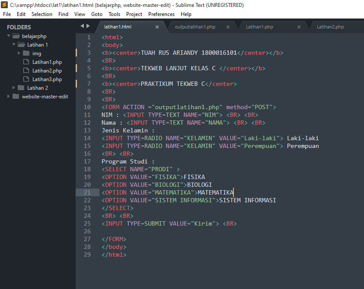Click line number 29 in the gutter
The height and width of the screenshot is (289, 364).
(87, 254)
